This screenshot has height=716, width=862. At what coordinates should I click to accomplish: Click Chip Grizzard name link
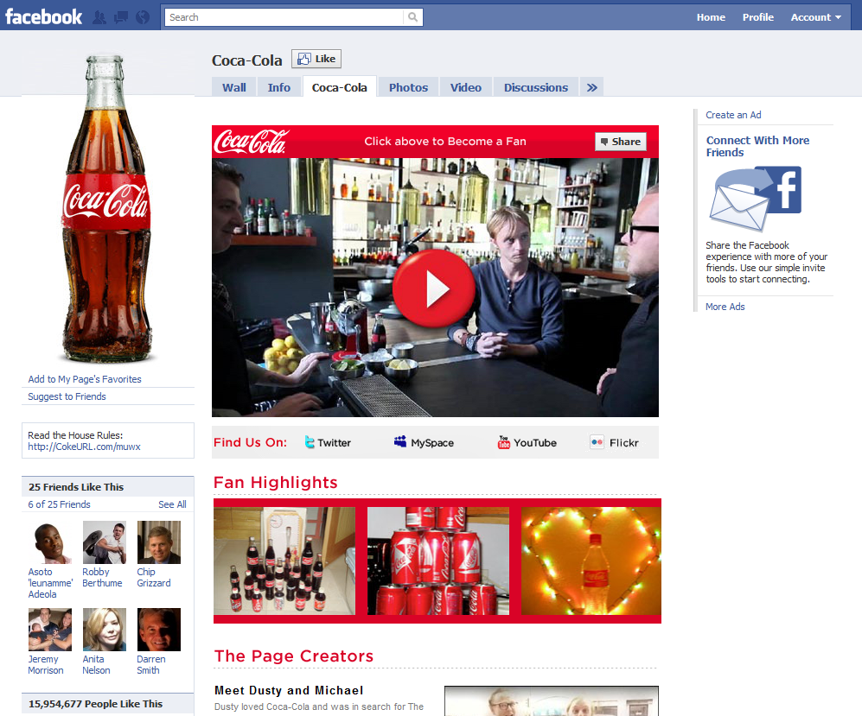tap(154, 577)
